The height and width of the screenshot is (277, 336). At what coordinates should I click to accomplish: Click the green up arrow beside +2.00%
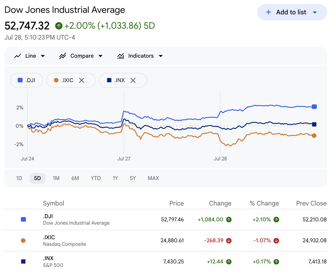click(x=59, y=26)
